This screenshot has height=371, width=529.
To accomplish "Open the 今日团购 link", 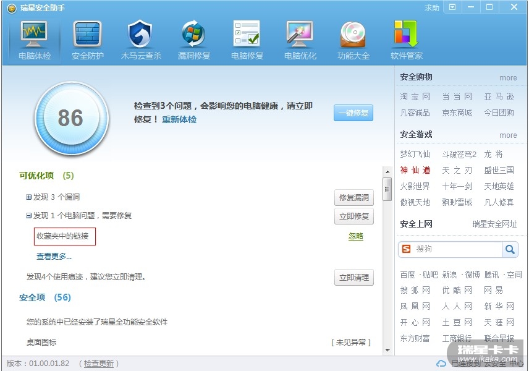I will pyautogui.click(x=499, y=113).
